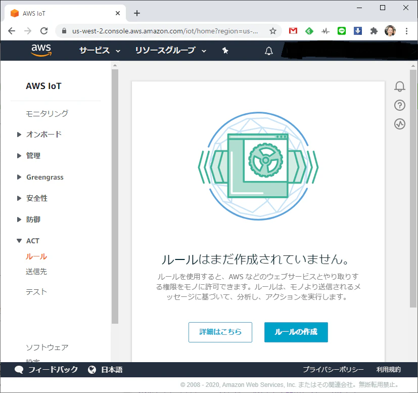The height and width of the screenshot is (393, 418).
Task: Click the lock site info icon
Action: [64, 31]
